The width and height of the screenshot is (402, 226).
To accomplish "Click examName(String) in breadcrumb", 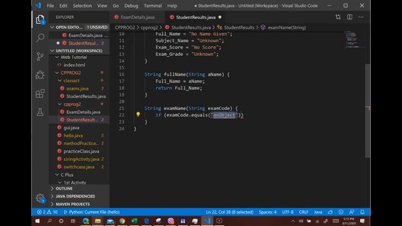I will (x=286, y=28).
